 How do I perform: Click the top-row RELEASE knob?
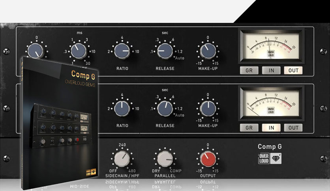165,51
